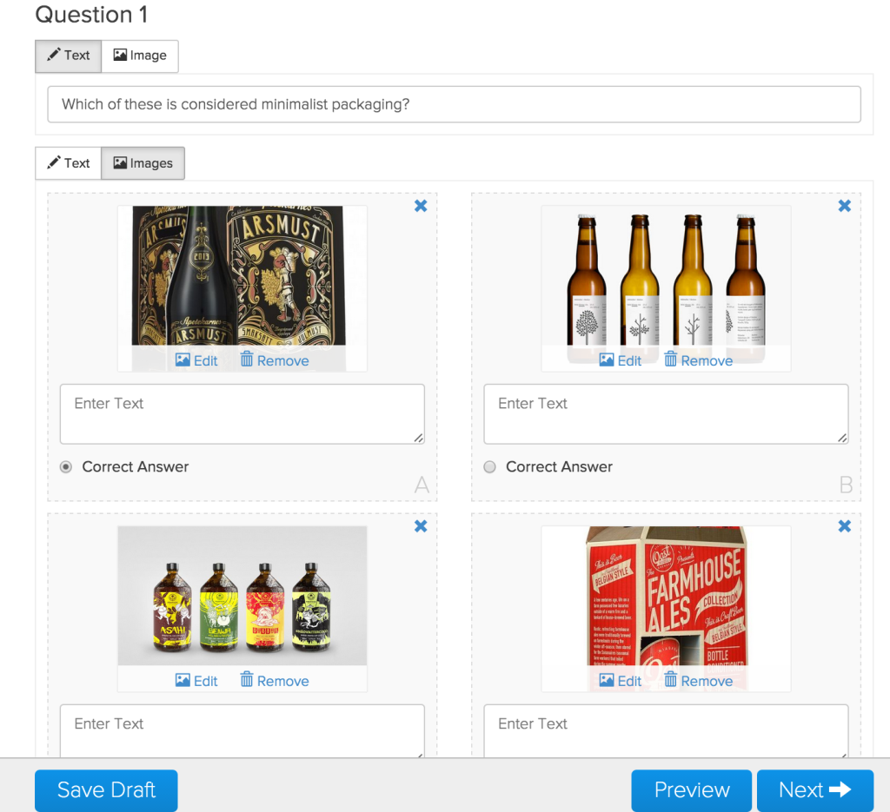The image size is (890, 812).
Task: Delete answer A with the X icon
Action: pos(421,206)
